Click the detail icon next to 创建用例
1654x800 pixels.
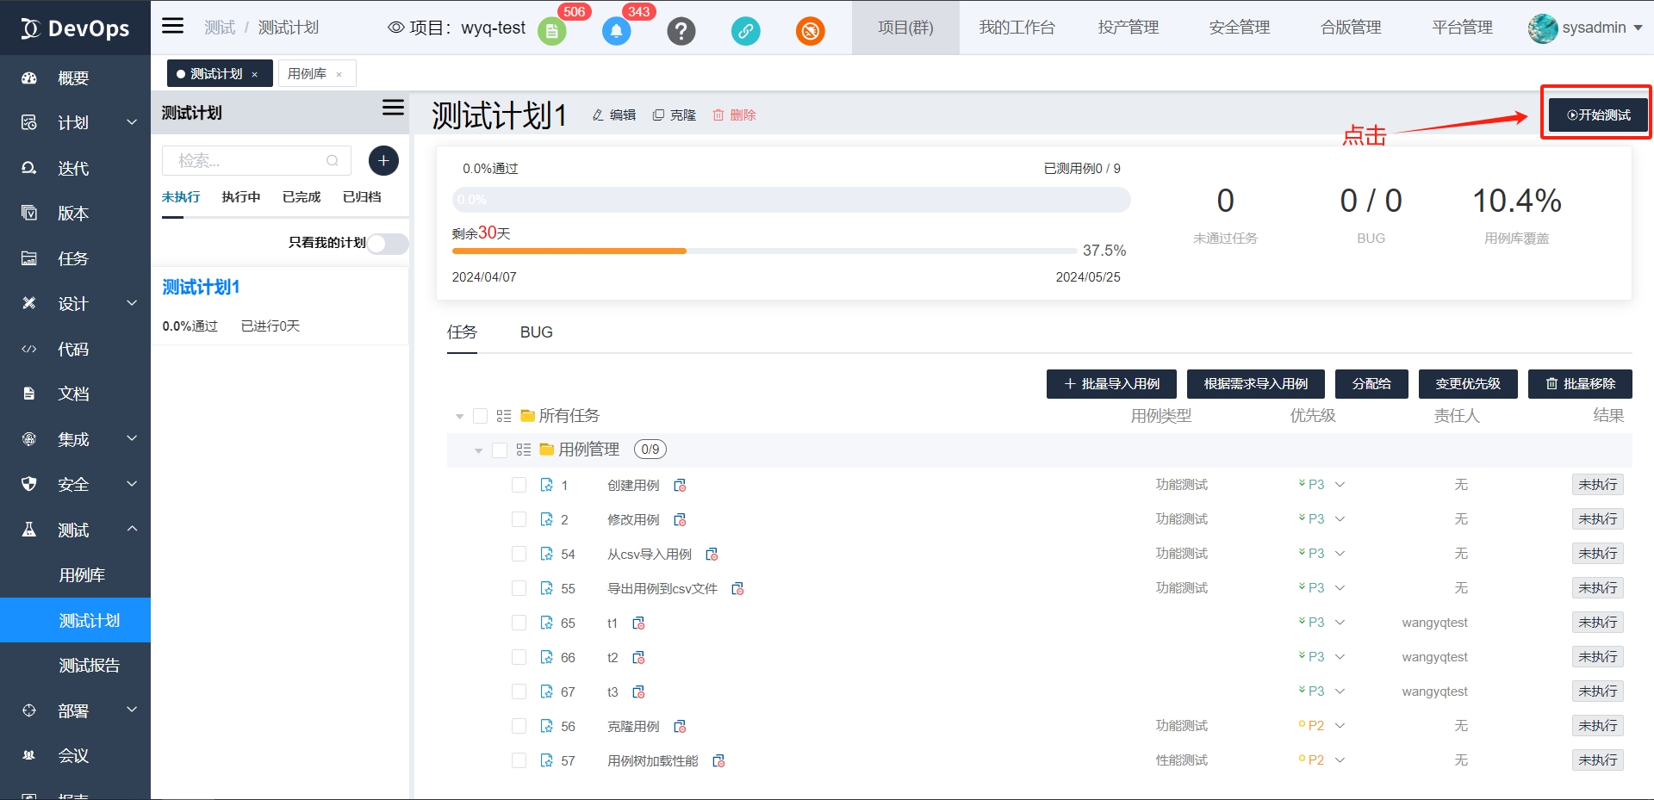coord(680,486)
